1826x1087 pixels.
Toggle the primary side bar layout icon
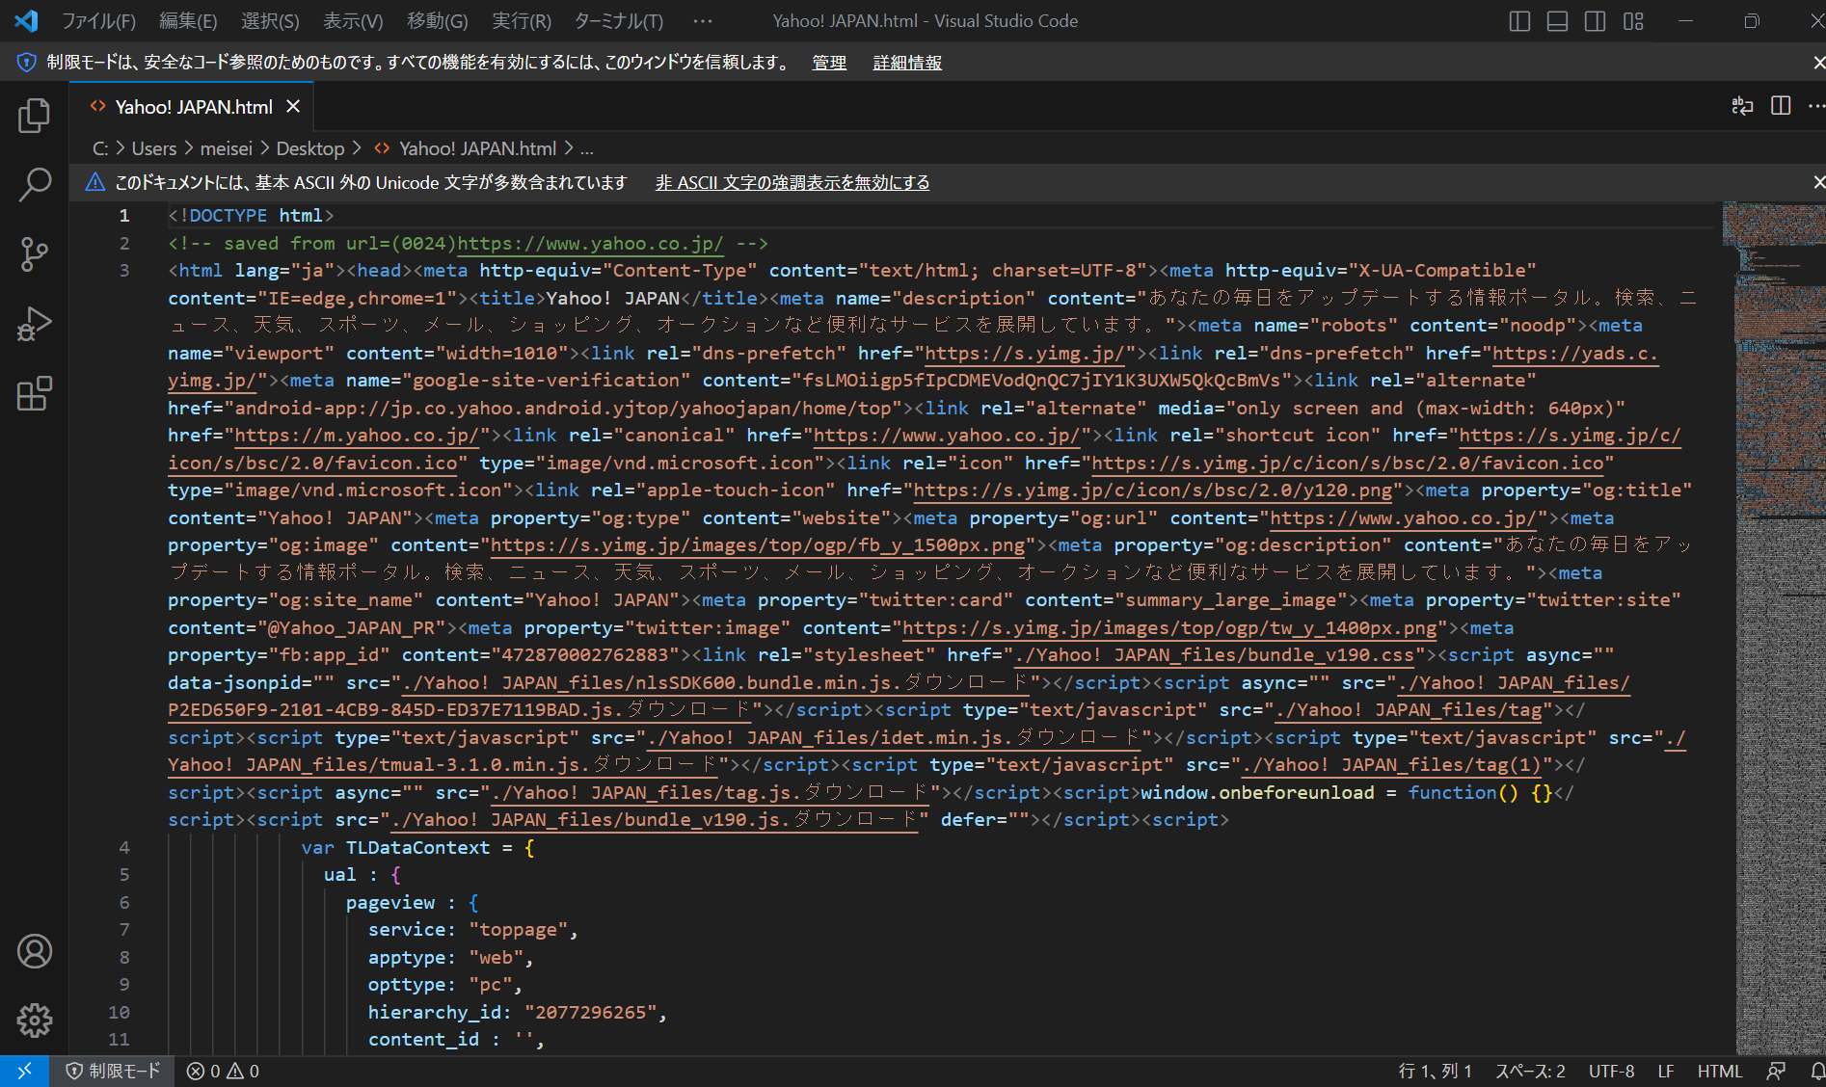click(1519, 21)
